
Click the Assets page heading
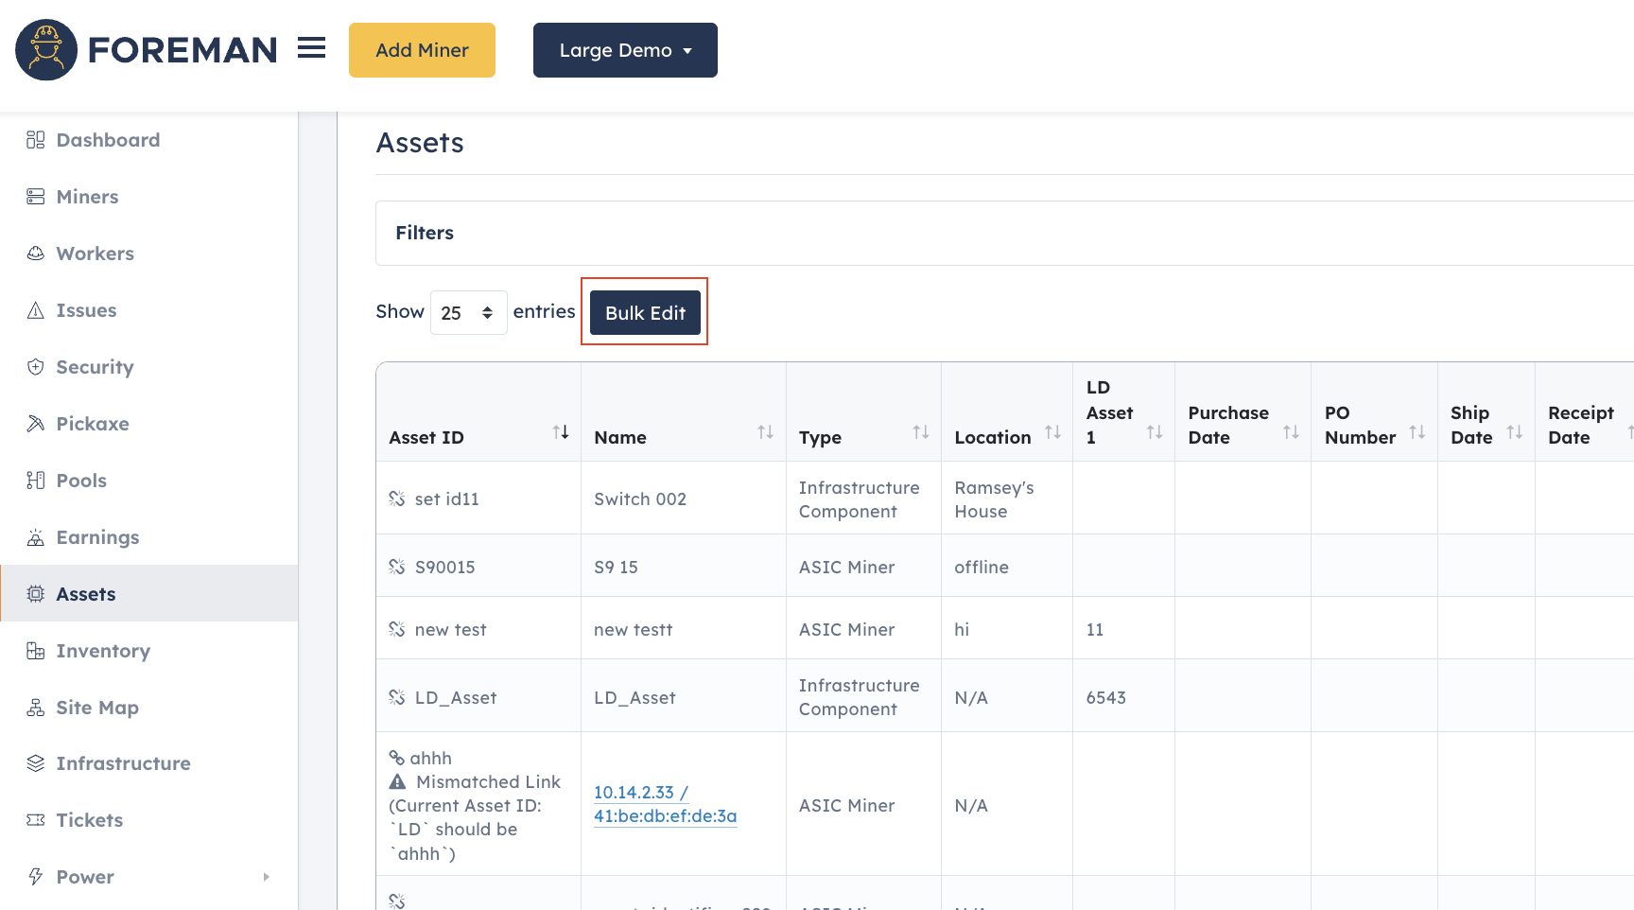tap(420, 143)
